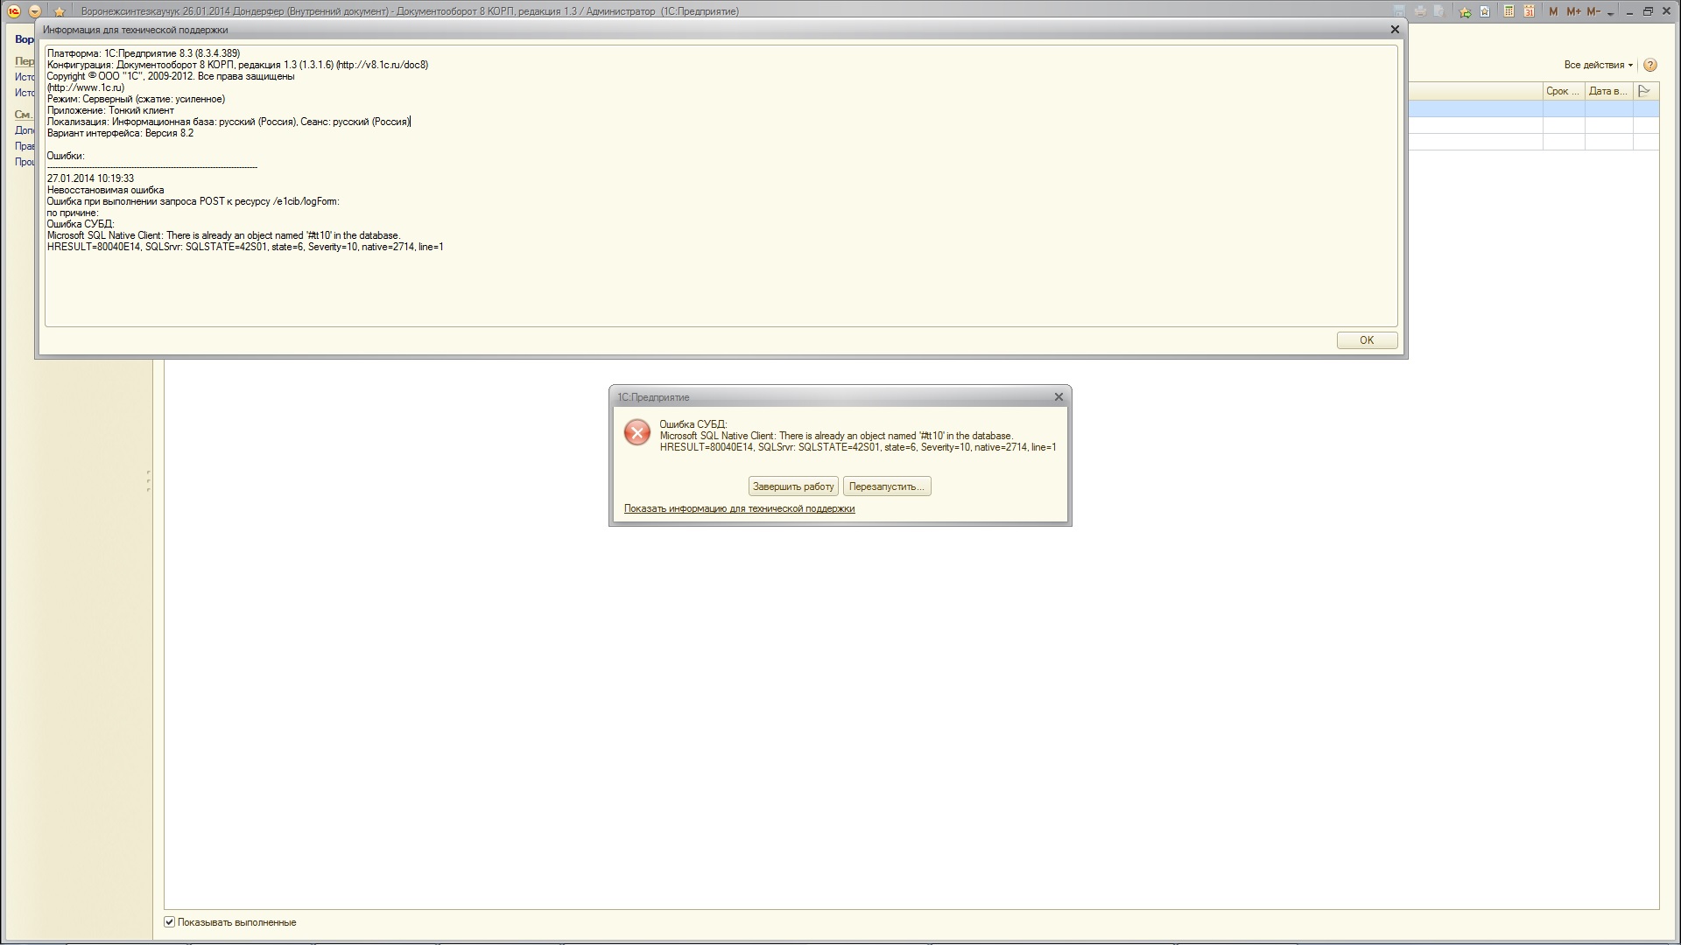Click the M memory button
The height and width of the screenshot is (945, 1681).
[1553, 11]
